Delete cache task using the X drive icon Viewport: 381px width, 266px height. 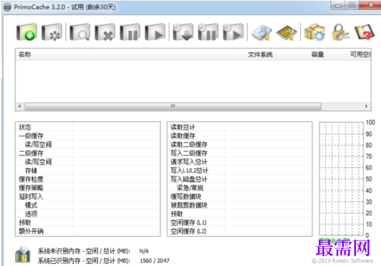tap(105, 32)
